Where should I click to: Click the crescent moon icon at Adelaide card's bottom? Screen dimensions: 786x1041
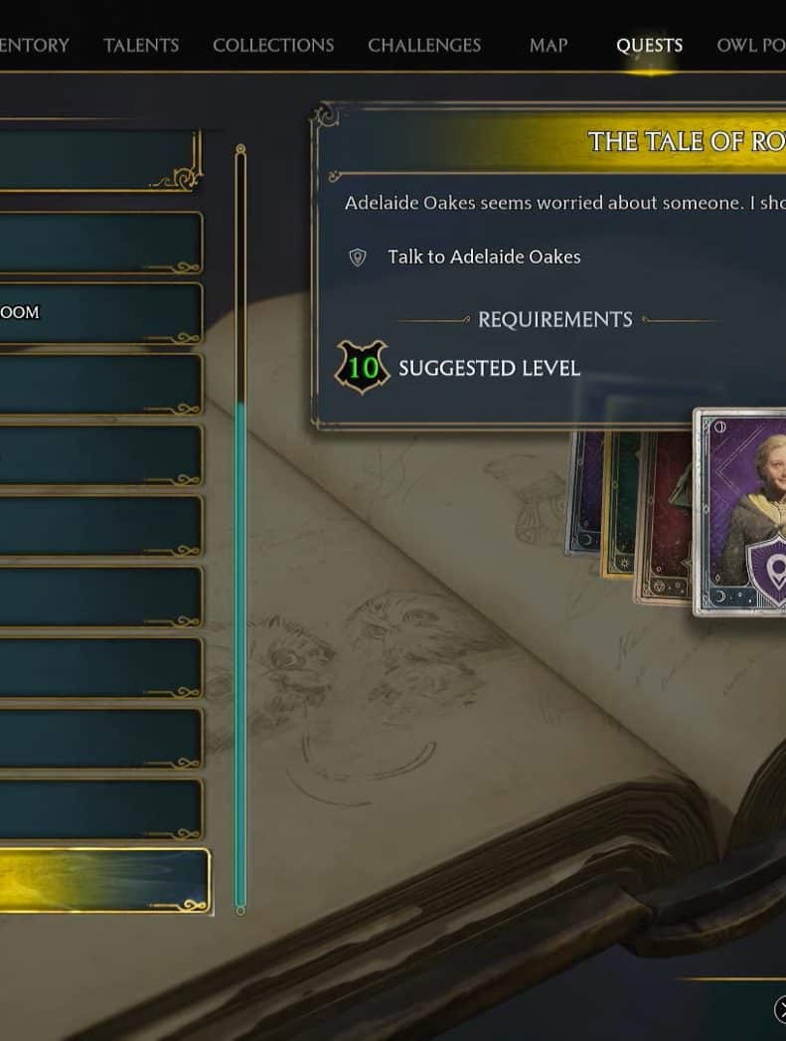720,596
